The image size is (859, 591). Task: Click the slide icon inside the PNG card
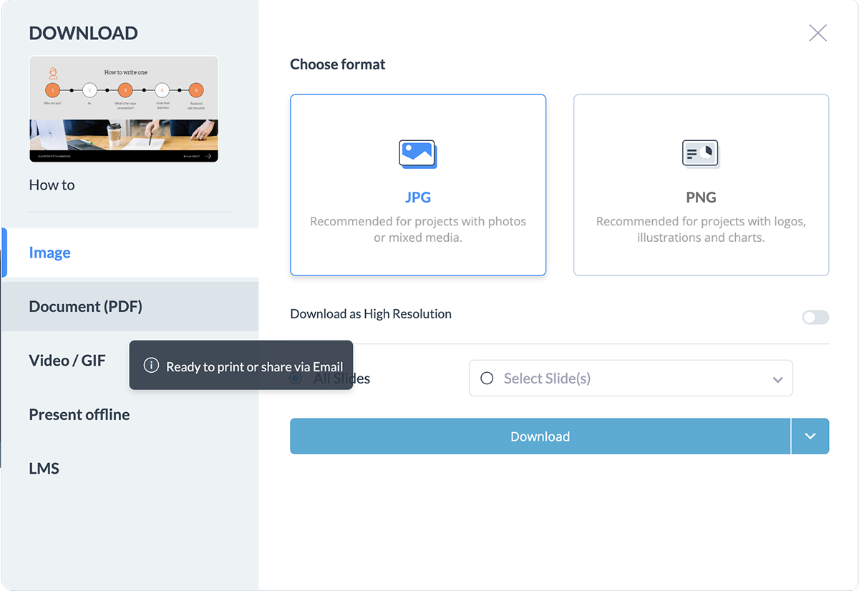tap(700, 153)
